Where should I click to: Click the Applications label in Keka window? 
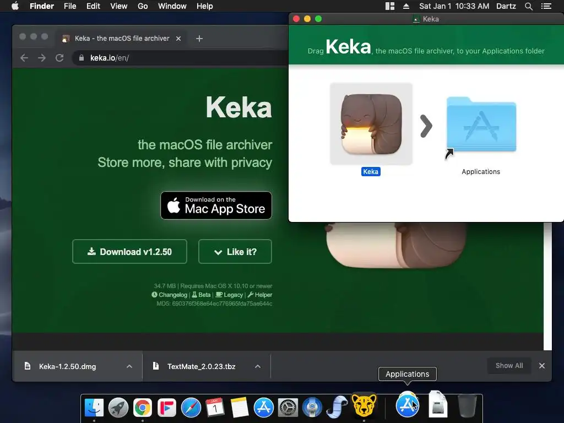(x=481, y=172)
